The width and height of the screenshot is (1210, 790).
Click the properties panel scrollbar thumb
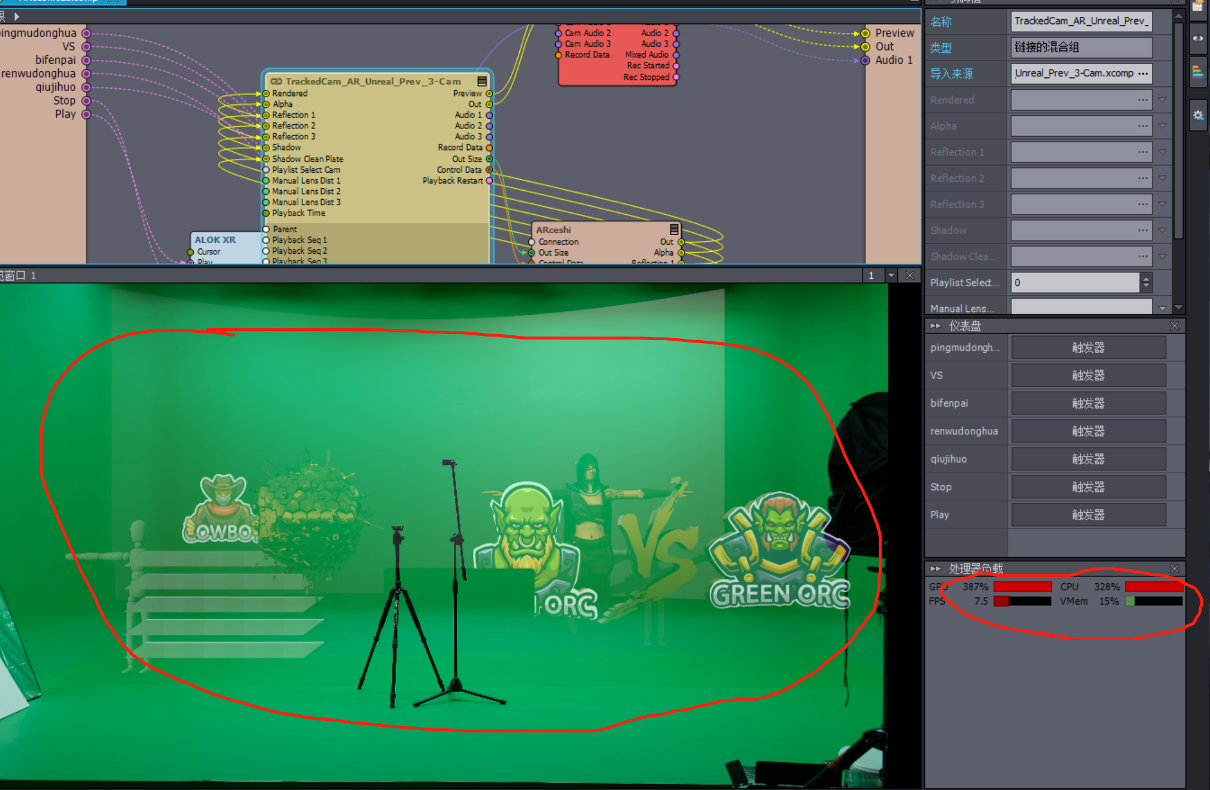point(1178,131)
